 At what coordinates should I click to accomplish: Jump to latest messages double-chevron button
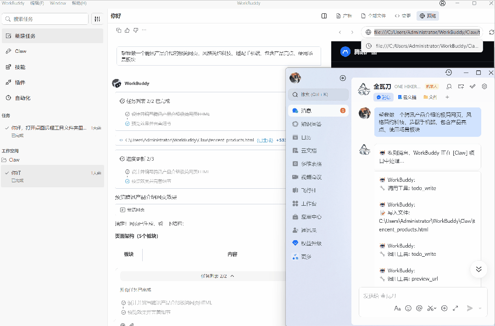478,269
